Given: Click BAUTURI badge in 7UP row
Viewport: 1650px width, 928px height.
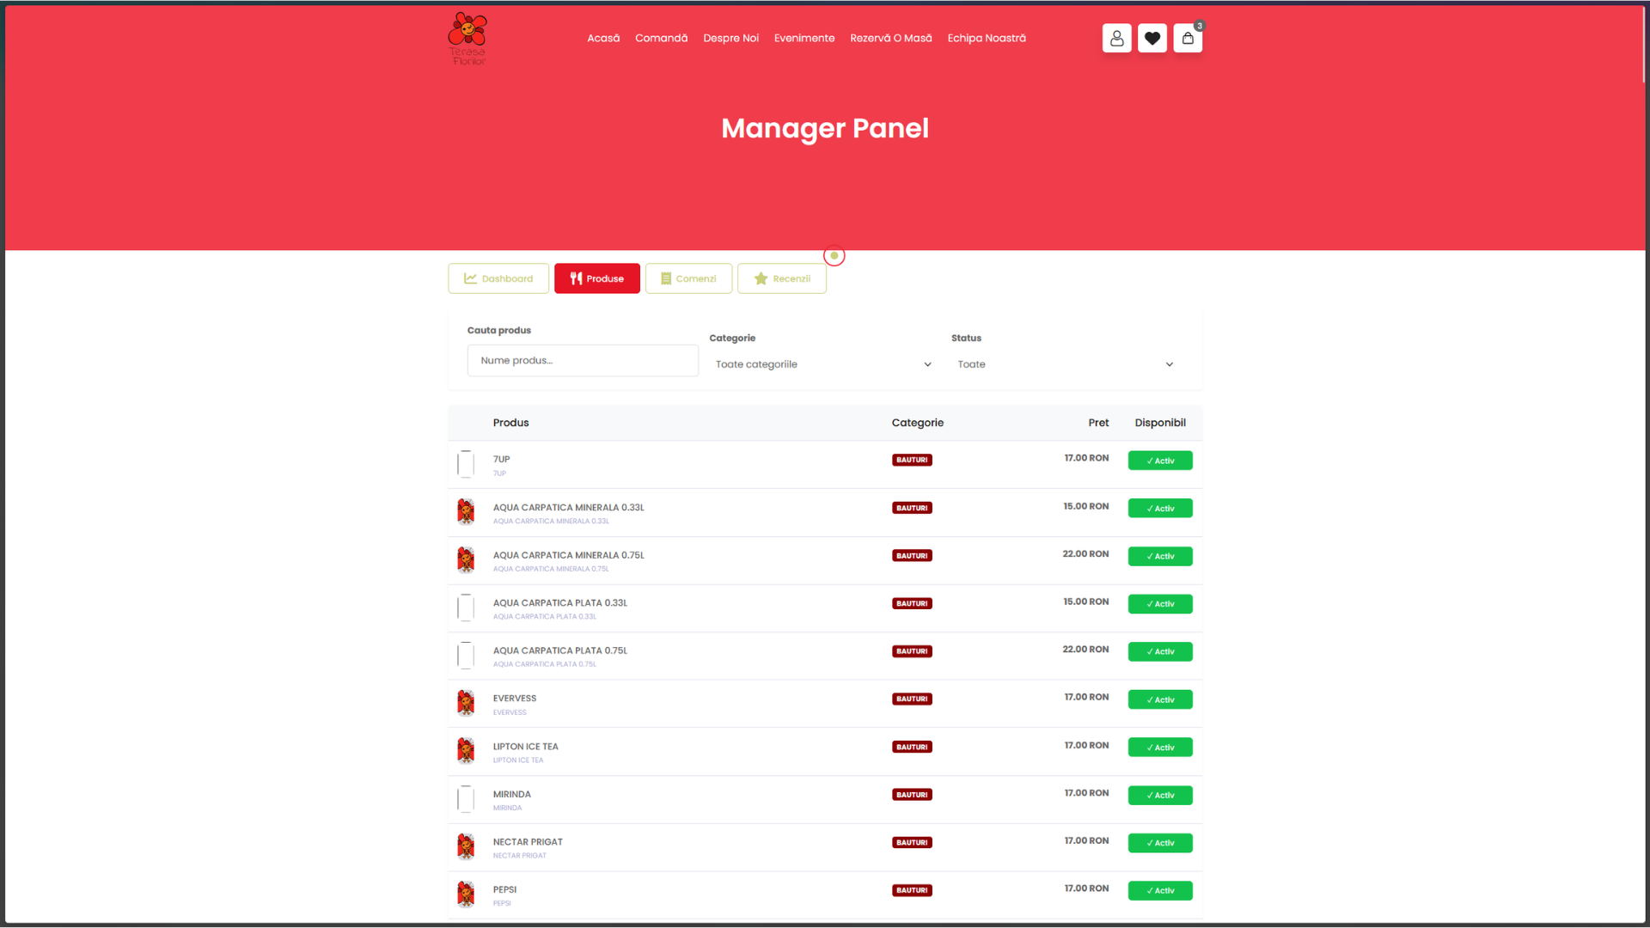Looking at the screenshot, I should pyautogui.click(x=912, y=460).
